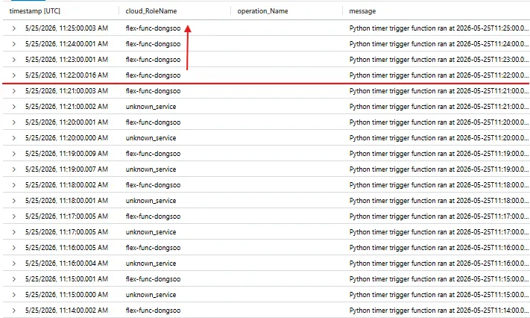The image size is (530, 318).
Task: Select unknown_service cell at 11:20:00.000
Action: (151, 138)
